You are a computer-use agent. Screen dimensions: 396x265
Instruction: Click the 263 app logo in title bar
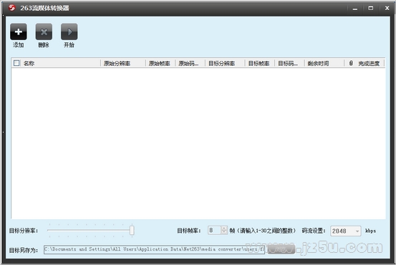click(x=11, y=8)
